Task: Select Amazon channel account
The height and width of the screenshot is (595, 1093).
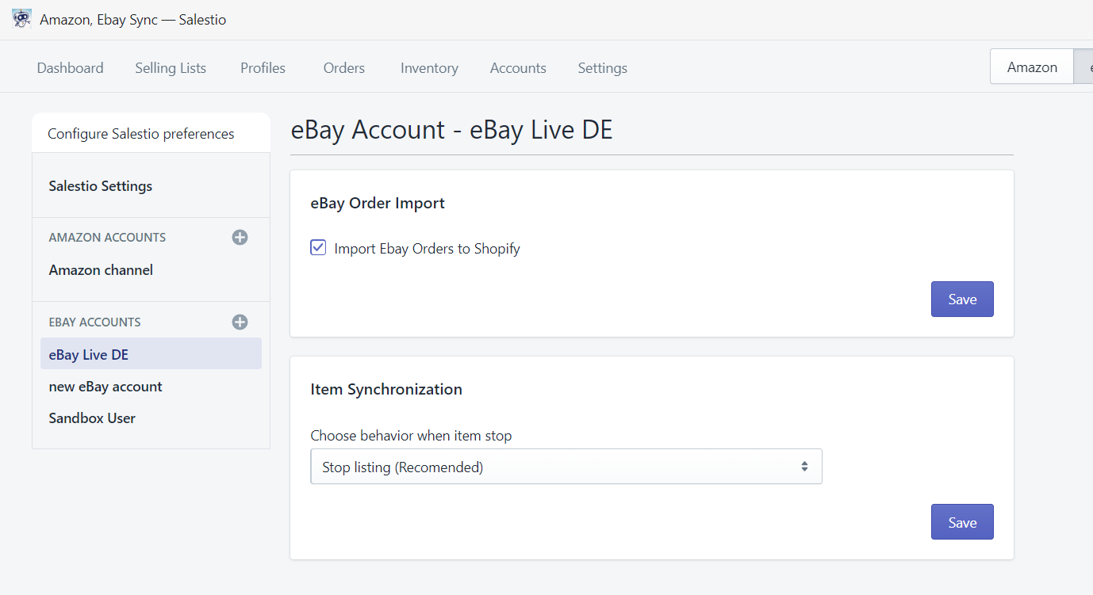Action: click(101, 270)
